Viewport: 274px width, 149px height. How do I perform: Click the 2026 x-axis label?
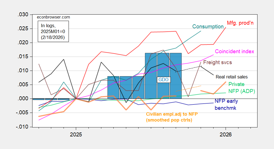pos(226,134)
